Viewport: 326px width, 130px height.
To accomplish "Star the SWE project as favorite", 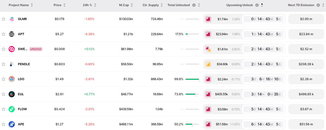I will pos(4,49).
